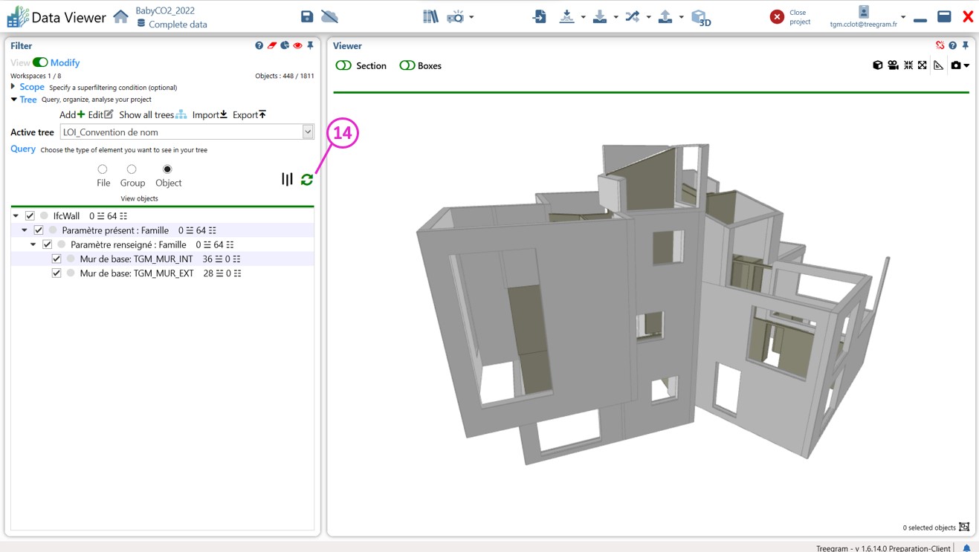Select Mur de base: TGM_MUR_EXT row
This screenshot has height=552, width=979.
click(x=137, y=273)
